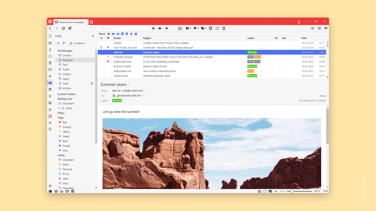Open the Drafts folder
The height and width of the screenshot is (211, 376).
[66, 70]
